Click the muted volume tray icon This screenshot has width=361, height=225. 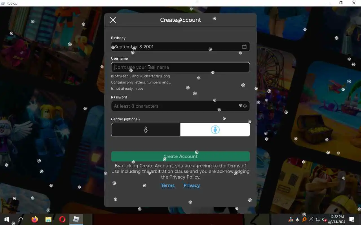tap(325, 219)
